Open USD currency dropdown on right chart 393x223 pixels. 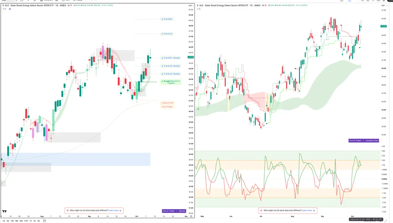click(x=384, y=6)
